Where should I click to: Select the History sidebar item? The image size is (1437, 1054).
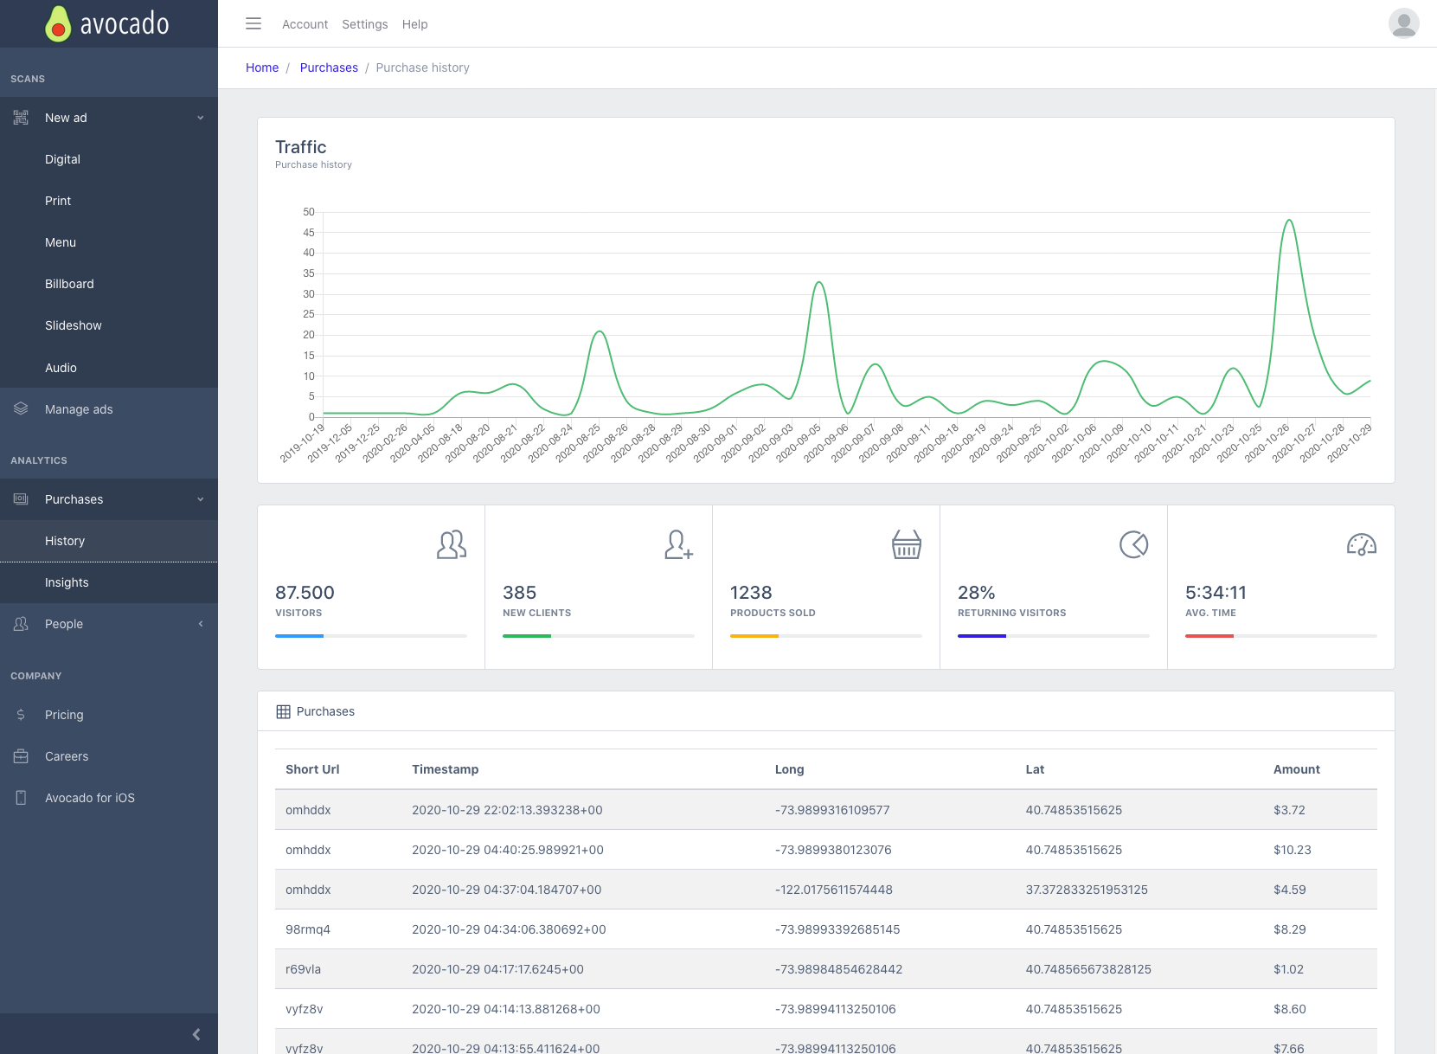coord(109,541)
